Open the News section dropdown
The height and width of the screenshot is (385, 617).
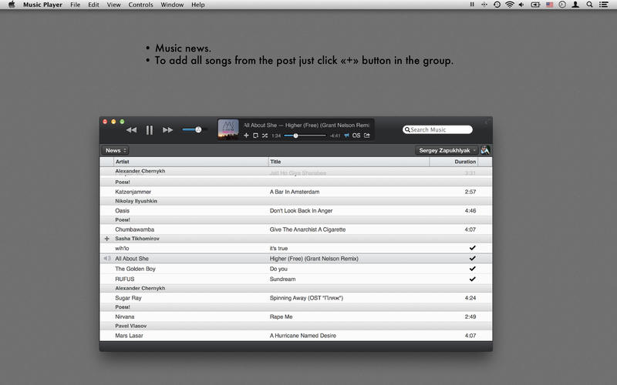coord(115,150)
